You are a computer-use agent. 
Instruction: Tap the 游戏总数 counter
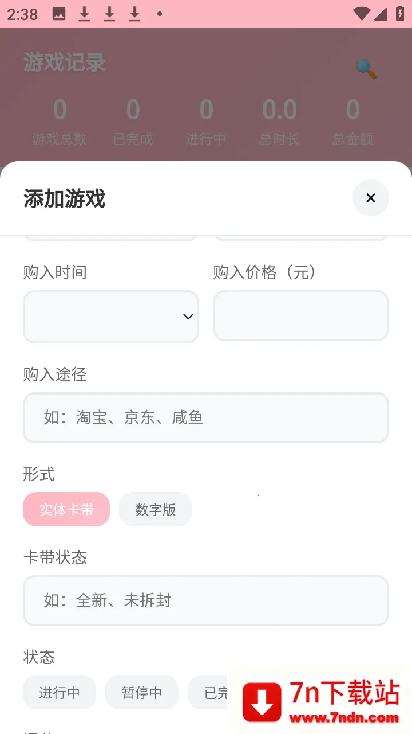(x=60, y=122)
